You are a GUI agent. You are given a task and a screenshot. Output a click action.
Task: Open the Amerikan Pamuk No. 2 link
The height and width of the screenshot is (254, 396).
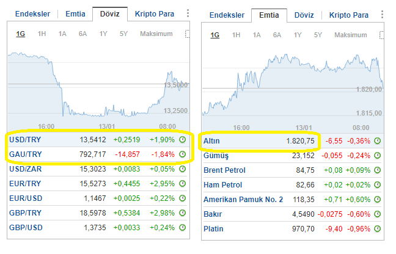[x=243, y=200]
